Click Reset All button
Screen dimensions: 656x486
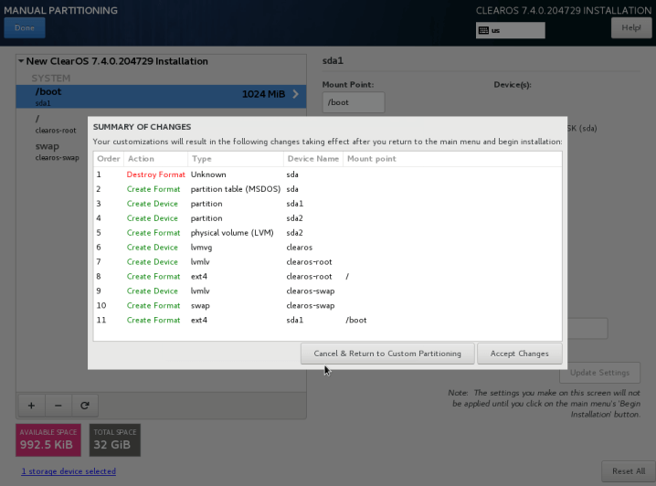coord(629,471)
